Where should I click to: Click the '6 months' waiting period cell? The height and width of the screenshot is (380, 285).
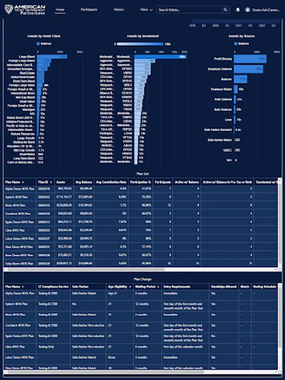pyautogui.click(x=141, y=347)
